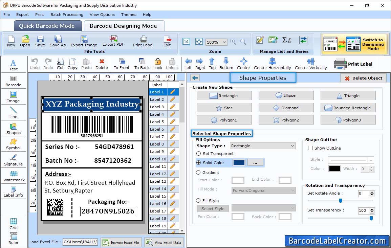Image resolution: width=391 pixels, height=248 pixels.
Task: Click the Print Label icon in File Tools
Action: 143,41
